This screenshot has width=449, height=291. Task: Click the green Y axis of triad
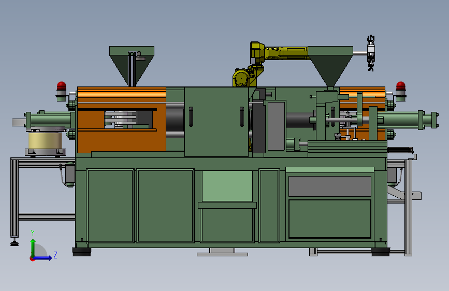coord(33,248)
